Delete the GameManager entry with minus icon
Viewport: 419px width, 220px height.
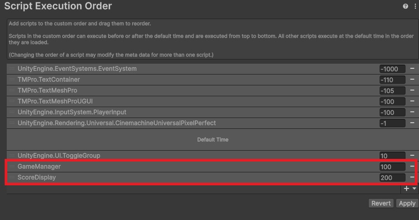pyautogui.click(x=412, y=167)
